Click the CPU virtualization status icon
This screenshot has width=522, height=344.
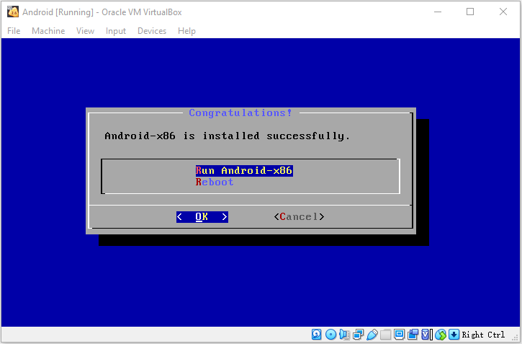coord(426,334)
